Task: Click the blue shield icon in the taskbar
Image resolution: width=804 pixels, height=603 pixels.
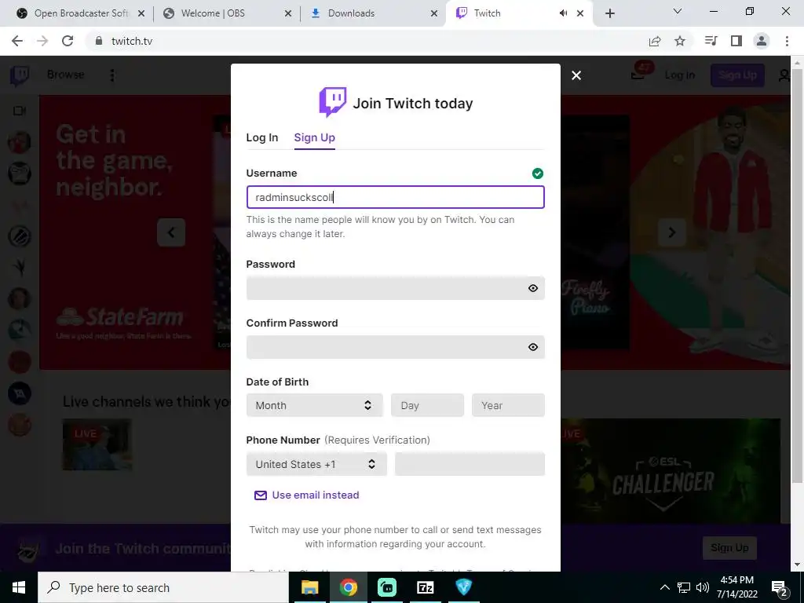Action: pyautogui.click(x=464, y=587)
